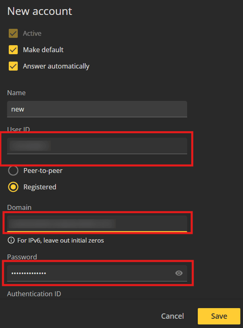
Task: Cancel the new account dialog
Action: (x=172, y=316)
